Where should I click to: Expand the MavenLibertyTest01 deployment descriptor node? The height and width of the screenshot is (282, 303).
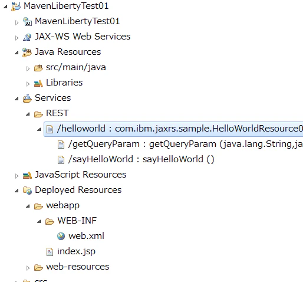click(17, 22)
